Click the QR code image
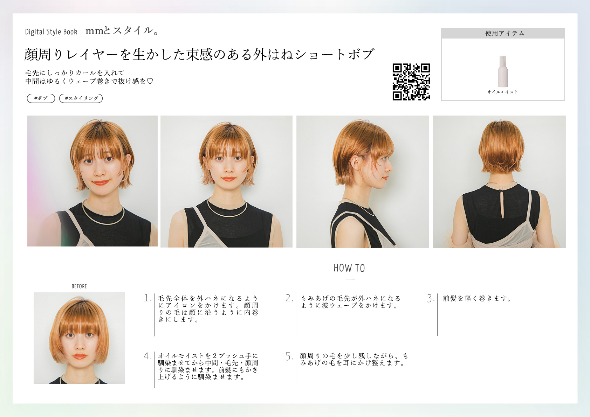Viewport: 590px width, 417px height. (411, 82)
